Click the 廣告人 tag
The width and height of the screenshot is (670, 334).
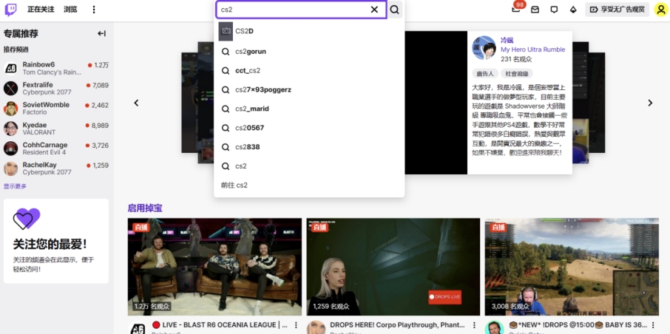pyautogui.click(x=485, y=73)
